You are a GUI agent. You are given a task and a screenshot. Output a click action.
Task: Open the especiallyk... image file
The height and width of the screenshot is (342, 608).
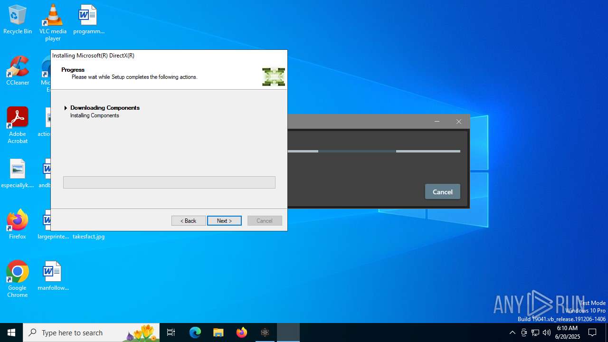pyautogui.click(x=18, y=173)
